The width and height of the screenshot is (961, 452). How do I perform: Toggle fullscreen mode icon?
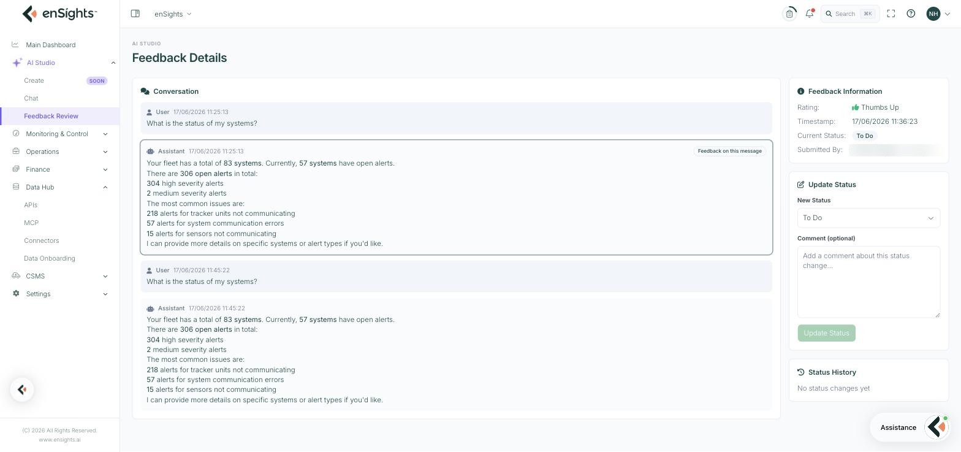point(891,13)
